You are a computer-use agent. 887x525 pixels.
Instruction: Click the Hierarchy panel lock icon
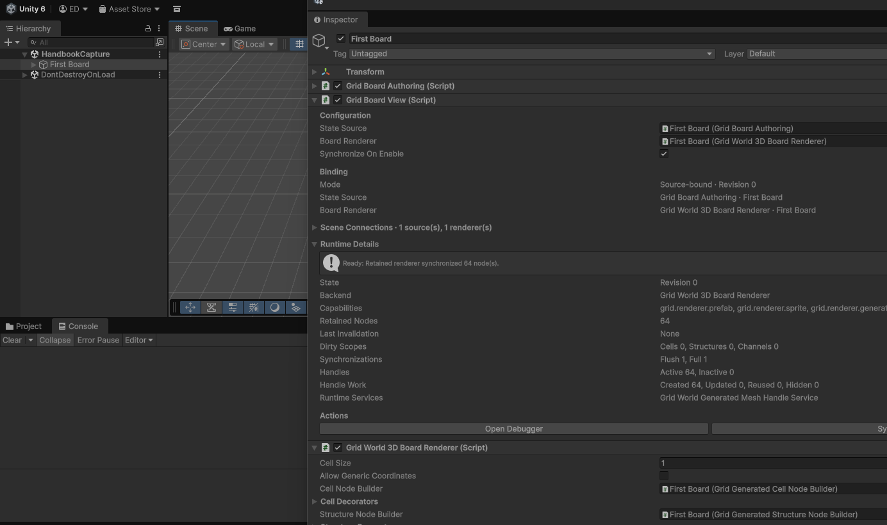click(148, 29)
